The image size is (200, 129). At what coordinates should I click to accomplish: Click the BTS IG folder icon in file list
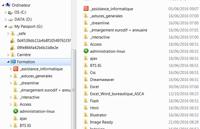coord(86,65)
